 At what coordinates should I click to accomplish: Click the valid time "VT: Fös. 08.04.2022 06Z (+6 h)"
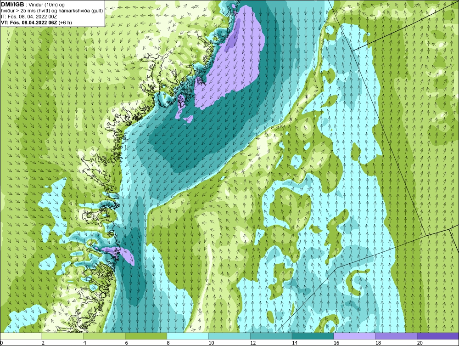[x=36, y=22]
